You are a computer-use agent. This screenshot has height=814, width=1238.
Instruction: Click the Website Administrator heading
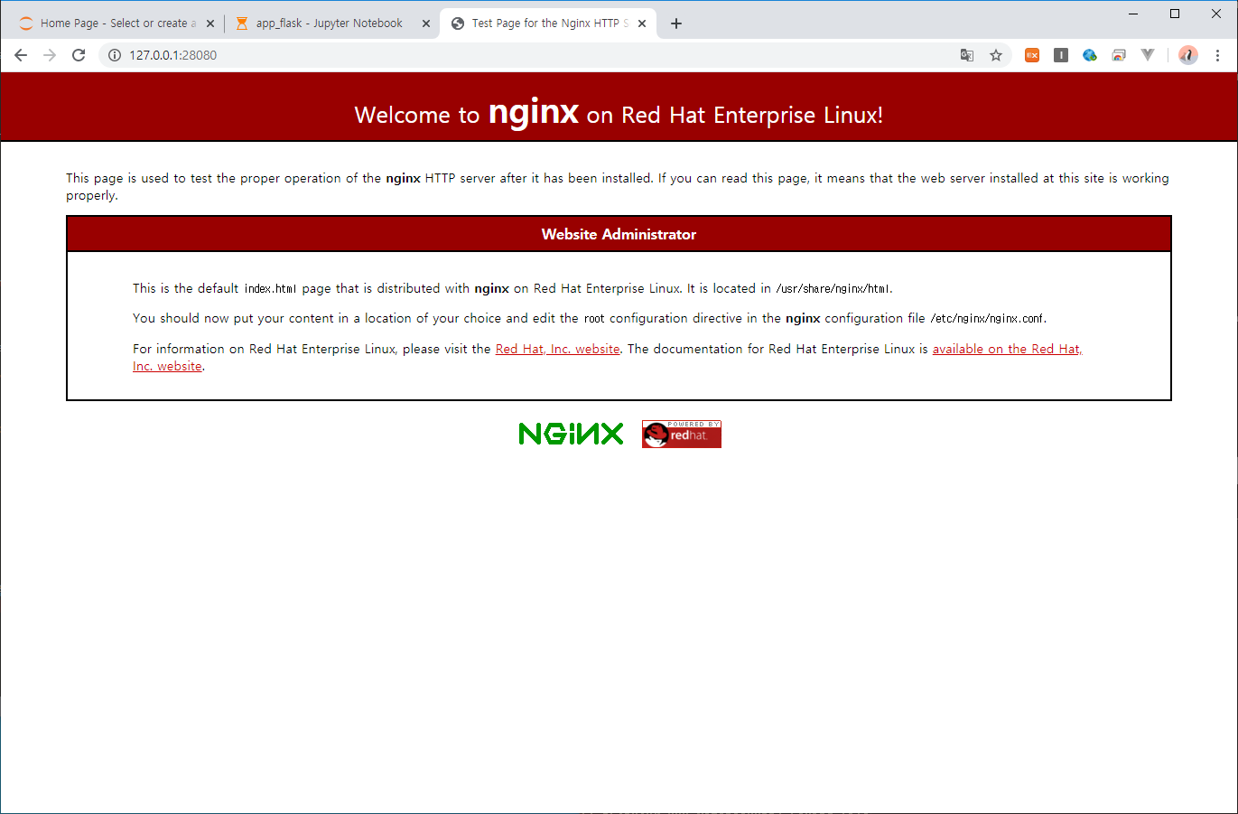[619, 234]
